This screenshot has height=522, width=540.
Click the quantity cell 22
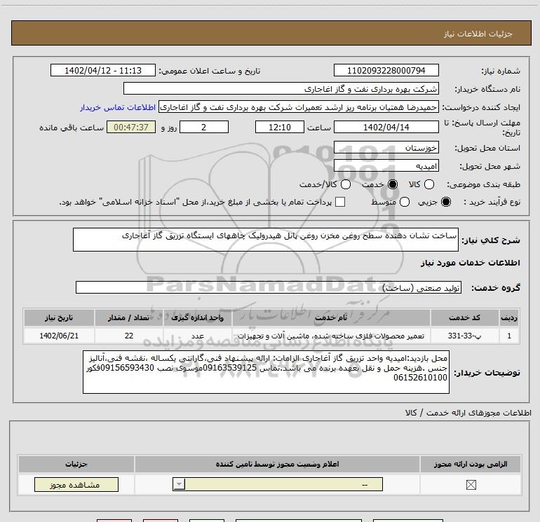[x=129, y=336]
